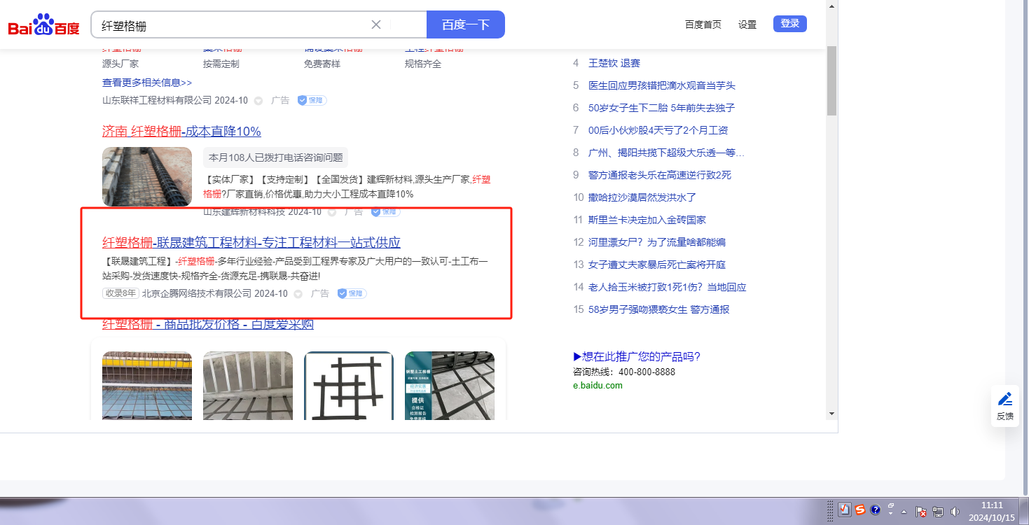Open the blue question mark help icon

(875, 510)
